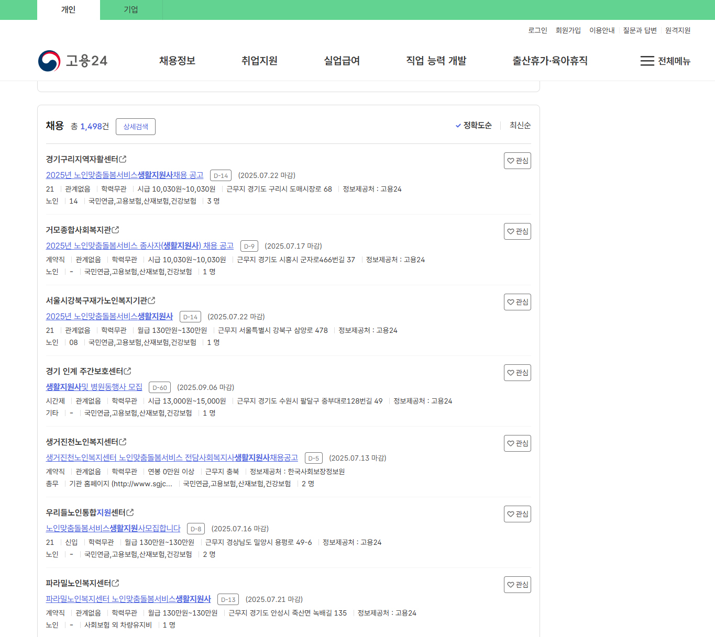The image size is (715, 637).
Task: Click the checkmark icon beside 정확도순
Action: [x=458, y=126]
